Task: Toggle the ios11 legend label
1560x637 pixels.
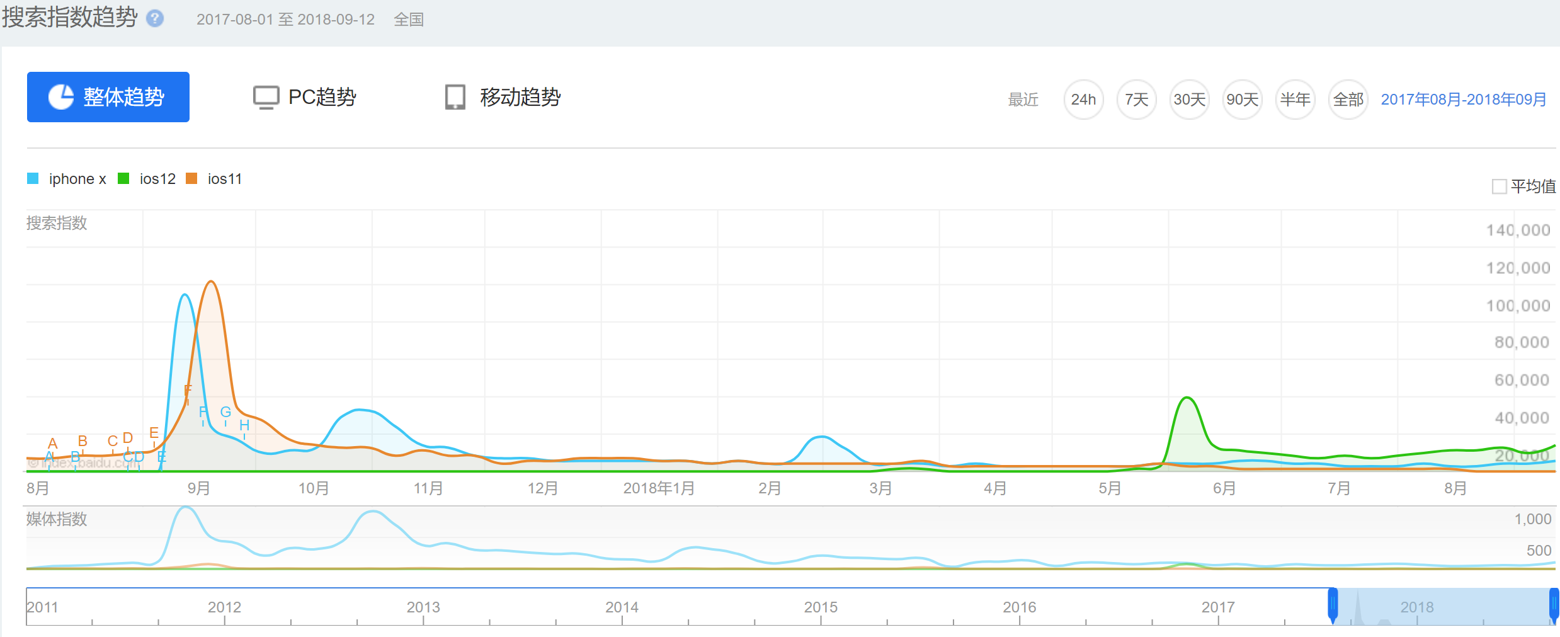Action: coord(225,179)
